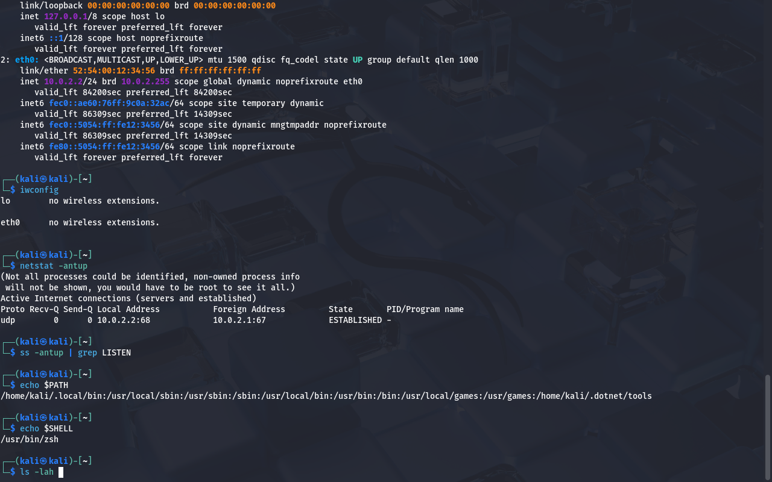
Task: Click the 'udp' protocol entry
Action: (8, 320)
